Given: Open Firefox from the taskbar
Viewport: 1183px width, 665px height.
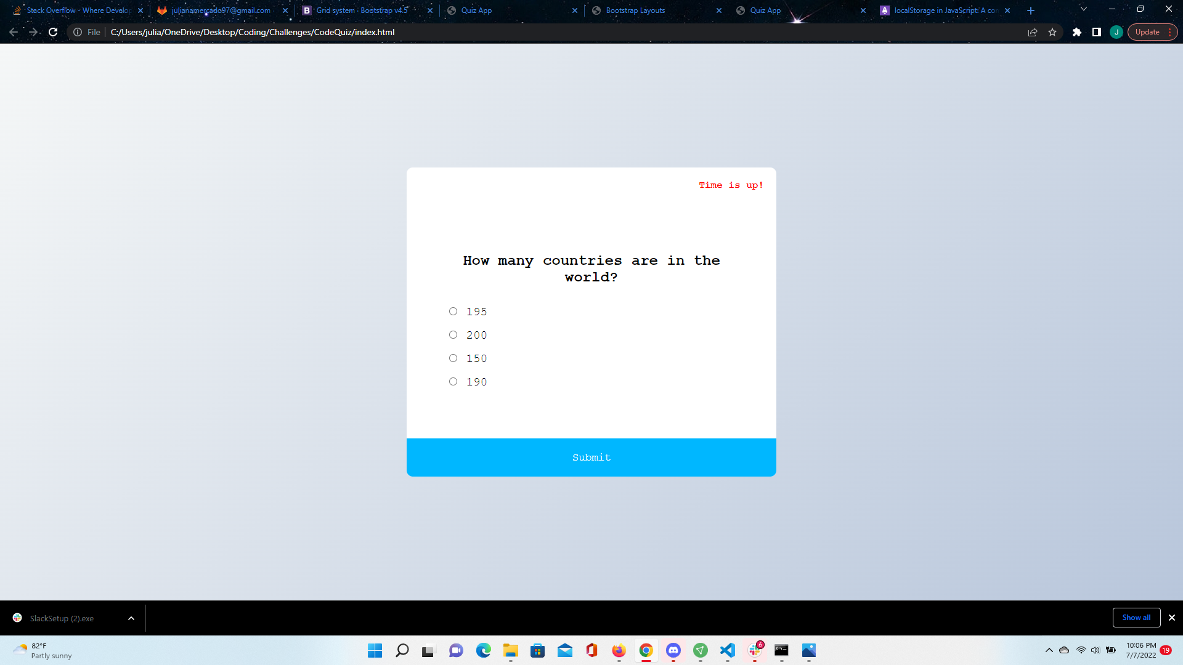Looking at the screenshot, I should [x=619, y=651].
